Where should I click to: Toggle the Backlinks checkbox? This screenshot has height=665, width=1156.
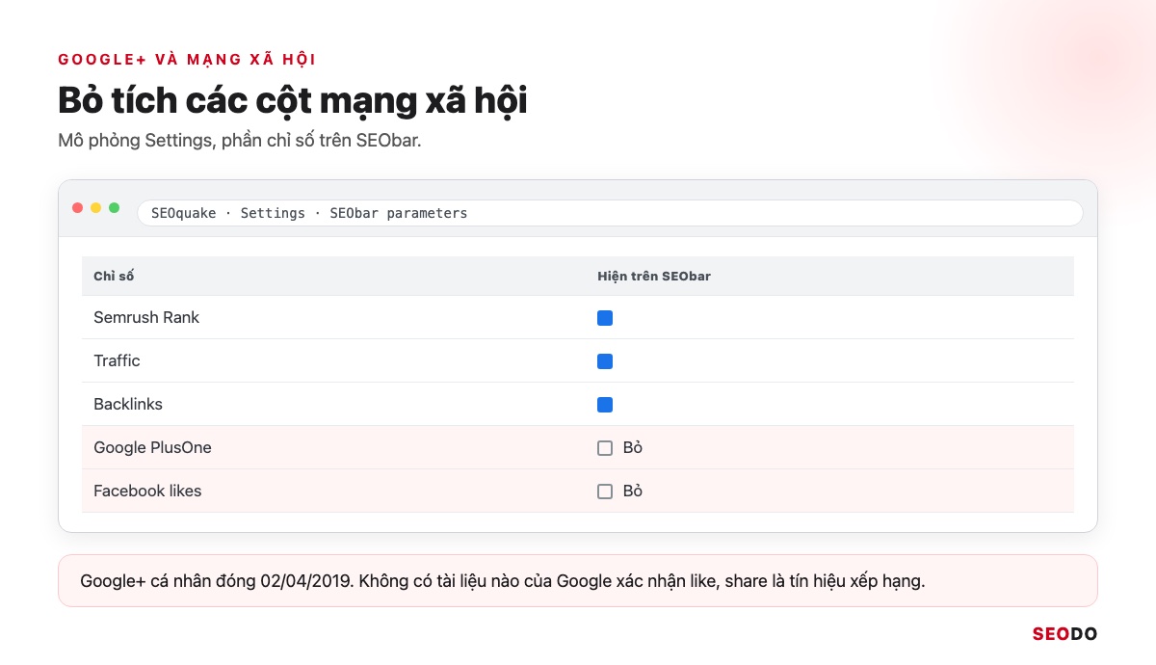605,405
